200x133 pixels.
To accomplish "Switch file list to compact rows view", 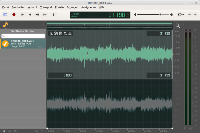I will pyautogui.click(x=9, y=131).
